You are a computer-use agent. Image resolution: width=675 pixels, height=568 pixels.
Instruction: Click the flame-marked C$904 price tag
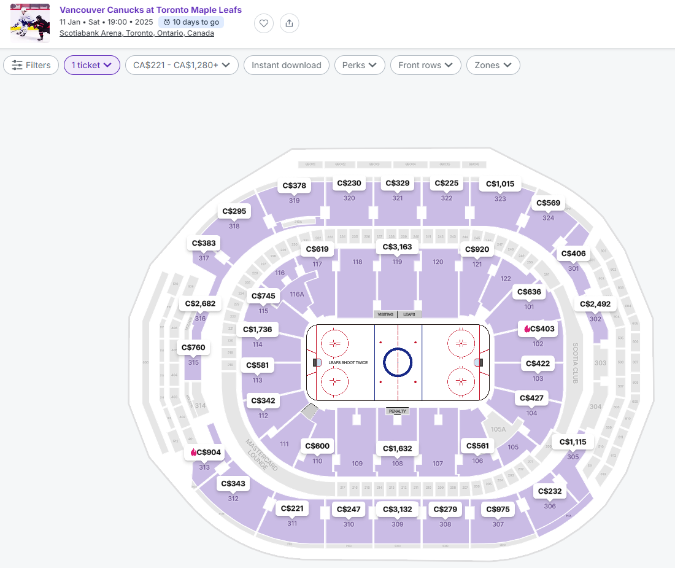pos(206,453)
